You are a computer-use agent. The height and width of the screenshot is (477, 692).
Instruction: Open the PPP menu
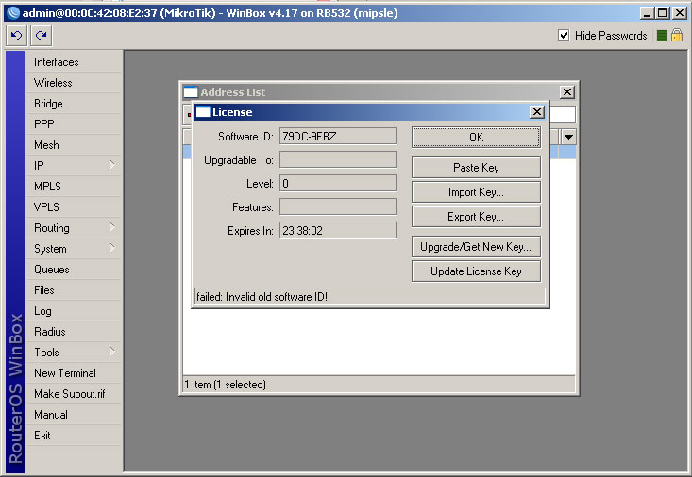(x=74, y=124)
